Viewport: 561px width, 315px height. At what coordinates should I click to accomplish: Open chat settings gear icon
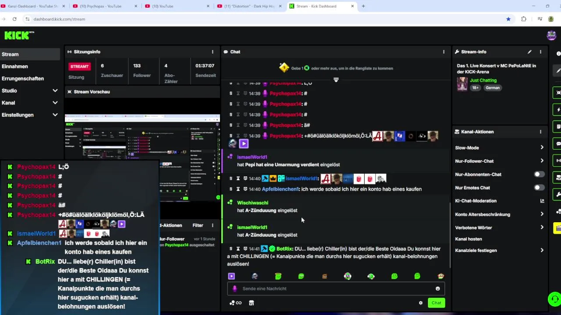click(x=421, y=303)
